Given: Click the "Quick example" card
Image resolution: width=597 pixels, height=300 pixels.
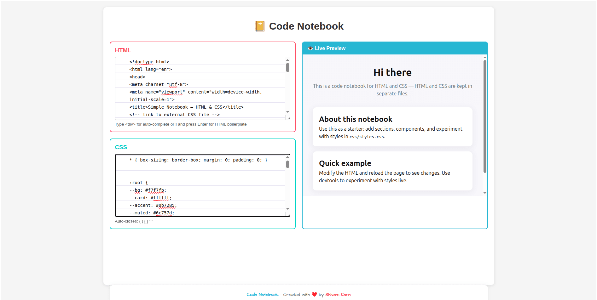Looking at the screenshot, I should 392,171.
